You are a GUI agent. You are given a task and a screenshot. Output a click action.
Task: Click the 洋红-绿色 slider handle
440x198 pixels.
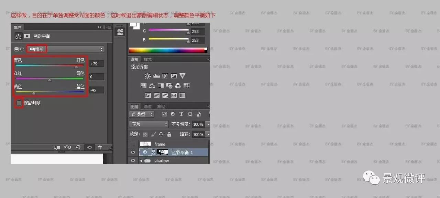(49, 80)
